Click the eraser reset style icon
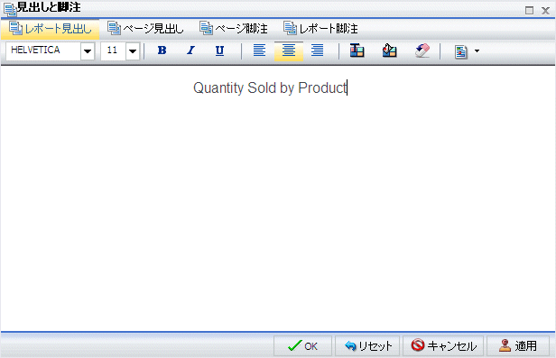Screen dimensions: 556x358 (422, 51)
